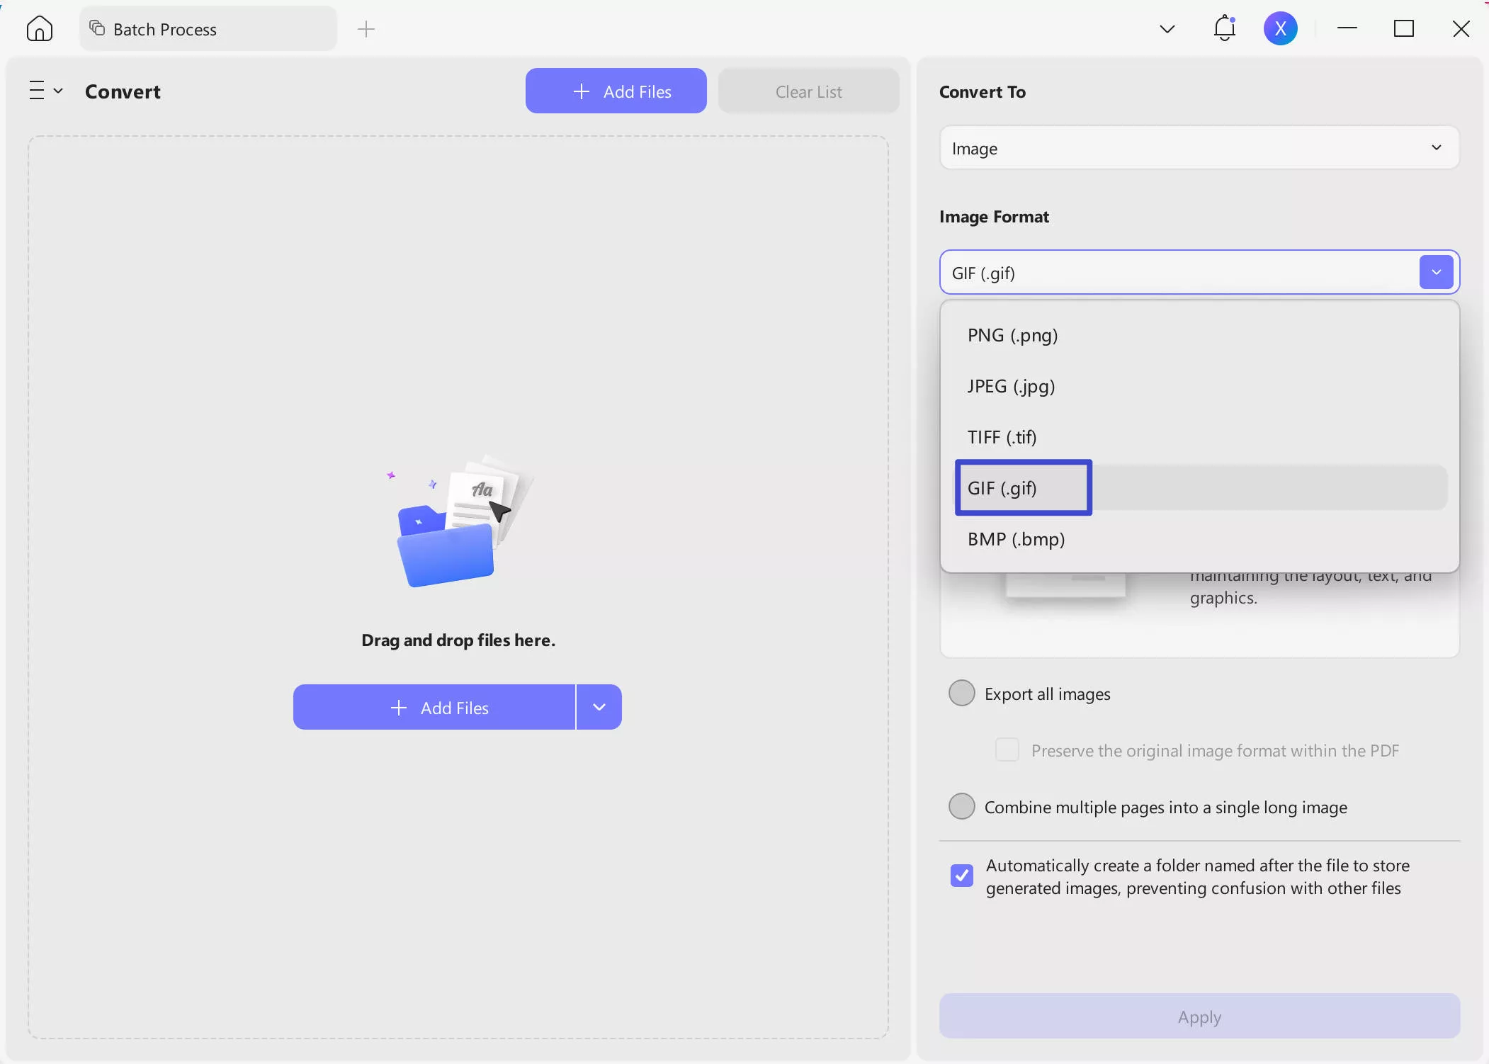Image resolution: width=1489 pixels, height=1064 pixels.
Task: Open the hamburger list menu beside Convert
Action: 45,91
